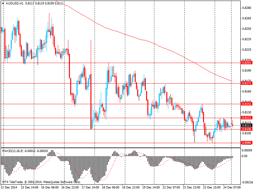Click the MACD(12,26,9) indicator label

click(13, 151)
